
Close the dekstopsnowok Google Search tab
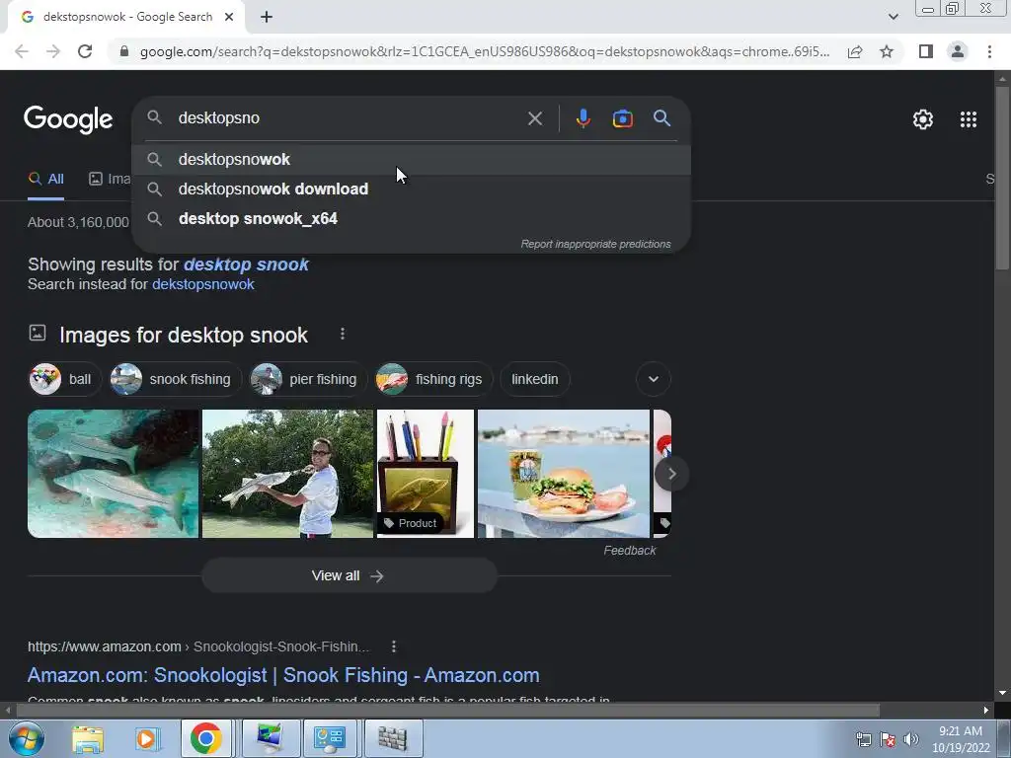coord(229,18)
